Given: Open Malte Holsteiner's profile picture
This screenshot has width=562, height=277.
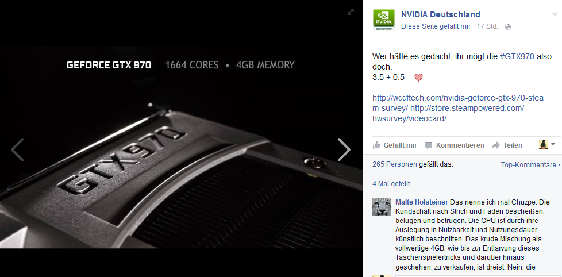Looking at the screenshot, I should tap(382, 207).
